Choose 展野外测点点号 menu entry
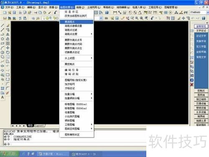Screen dimensions: 209x157 click(x=76, y=40)
